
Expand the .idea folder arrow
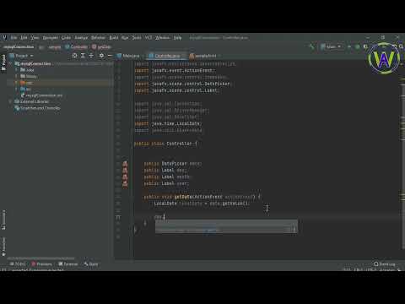16,70
